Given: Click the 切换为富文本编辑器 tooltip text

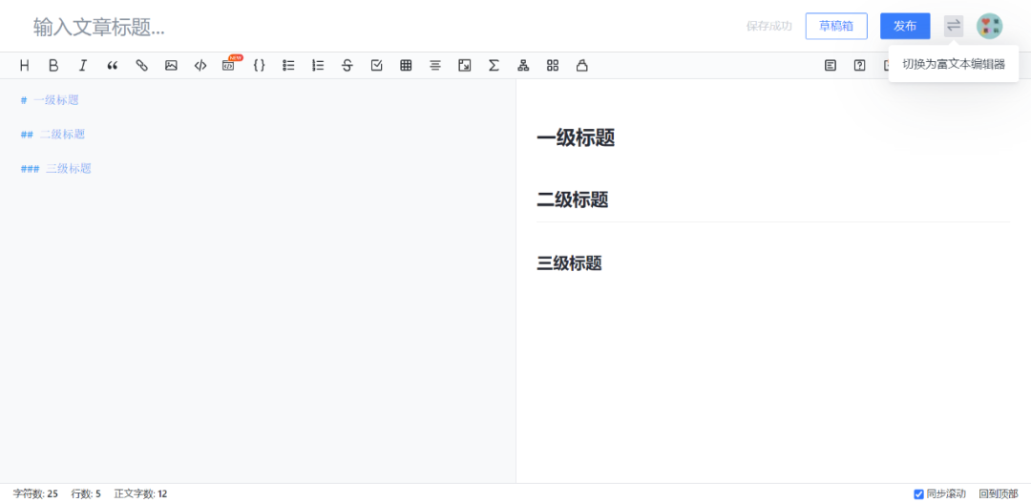Looking at the screenshot, I should coord(954,65).
